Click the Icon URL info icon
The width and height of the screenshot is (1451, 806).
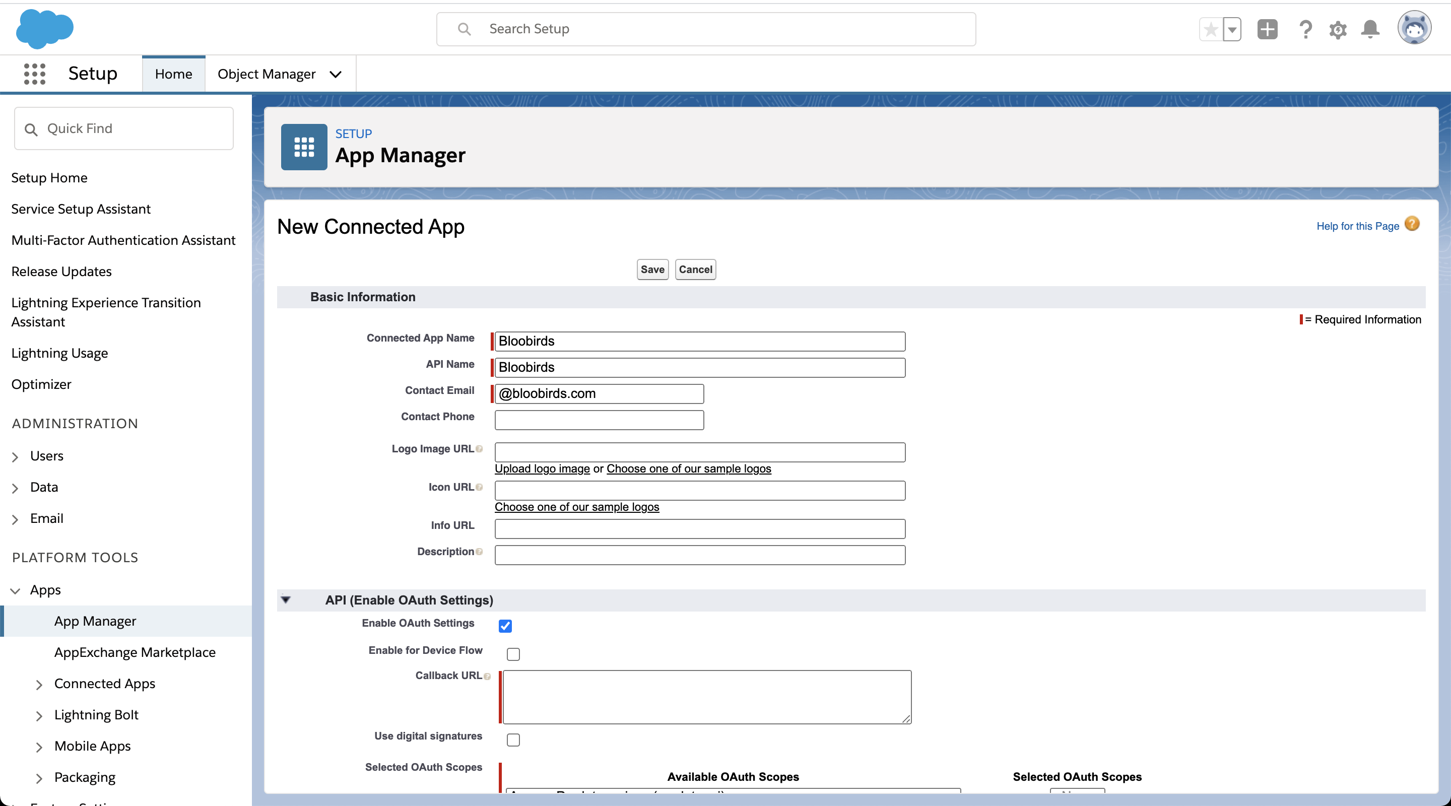[x=479, y=487]
